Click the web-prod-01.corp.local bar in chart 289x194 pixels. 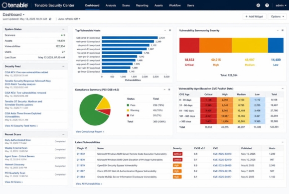coord(130,38)
